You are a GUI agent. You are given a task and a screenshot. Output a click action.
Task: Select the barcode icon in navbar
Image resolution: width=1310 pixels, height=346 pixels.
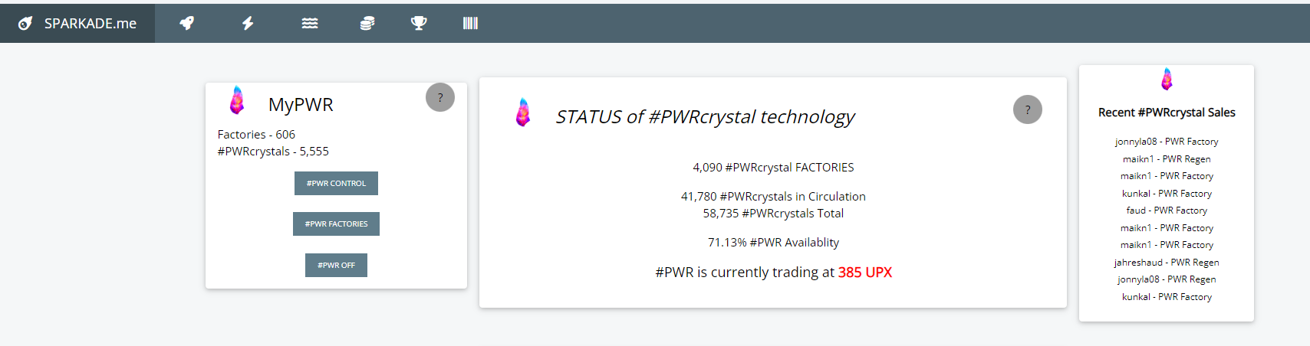click(470, 24)
